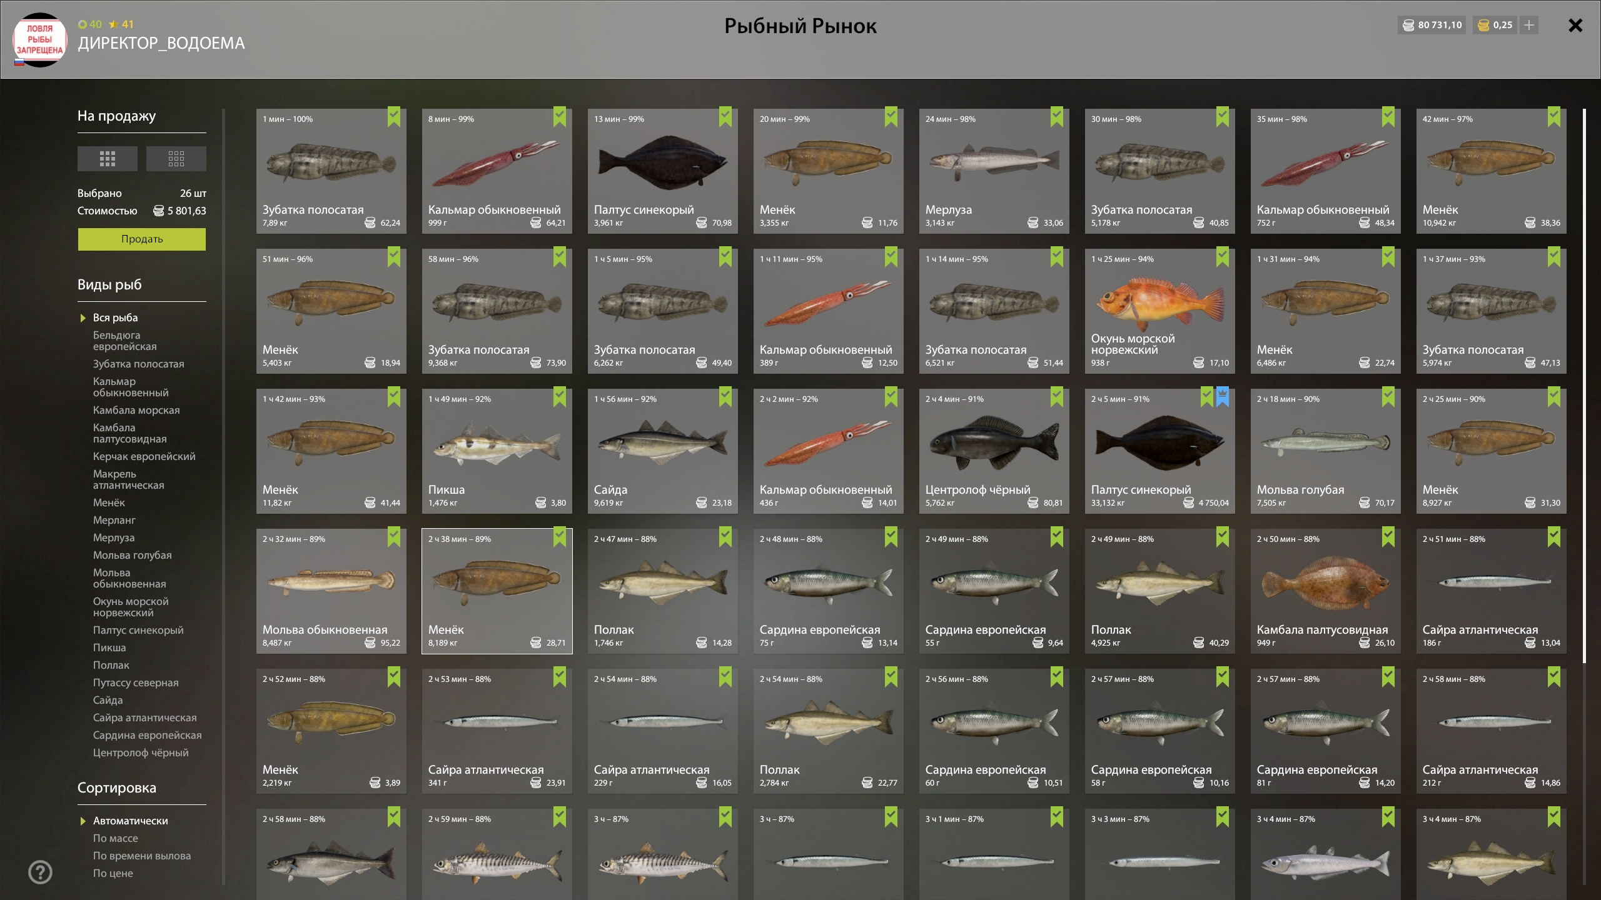Image resolution: width=1601 pixels, height=900 pixels.
Task: Filter by Сардина европейская species
Action: coord(147,735)
